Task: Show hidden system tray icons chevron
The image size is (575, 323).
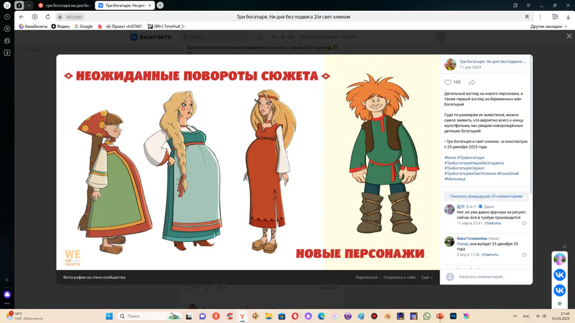Action: tap(515, 316)
